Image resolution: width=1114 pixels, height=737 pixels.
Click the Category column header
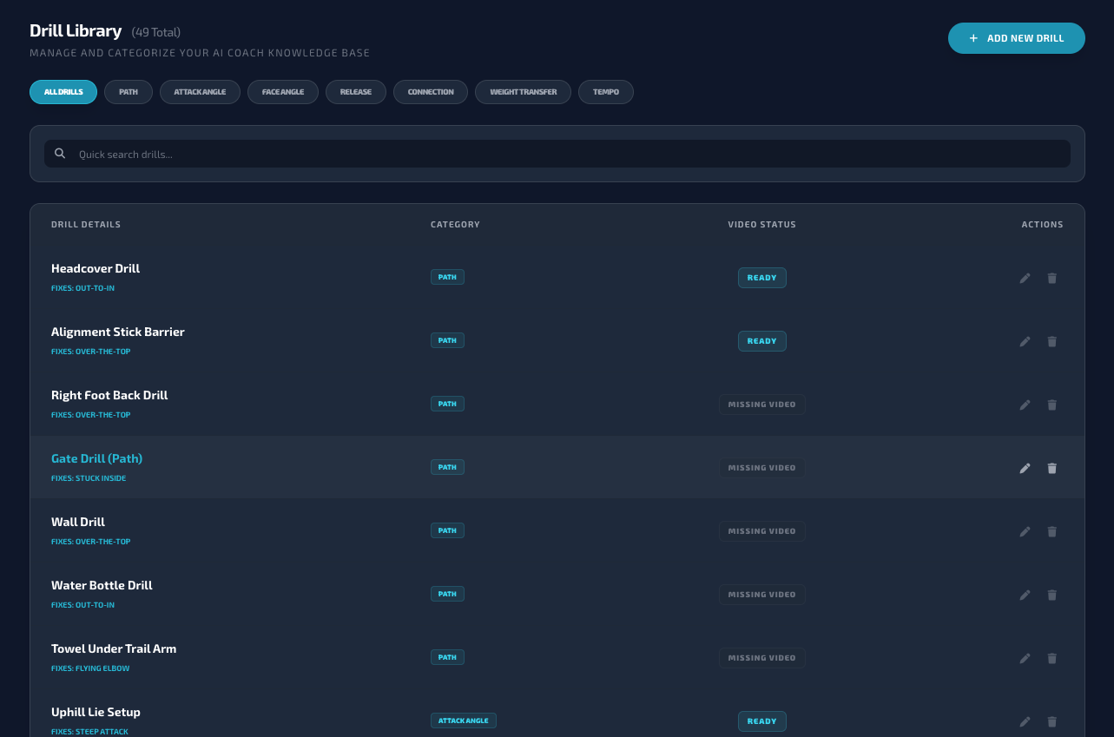[455, 225]
